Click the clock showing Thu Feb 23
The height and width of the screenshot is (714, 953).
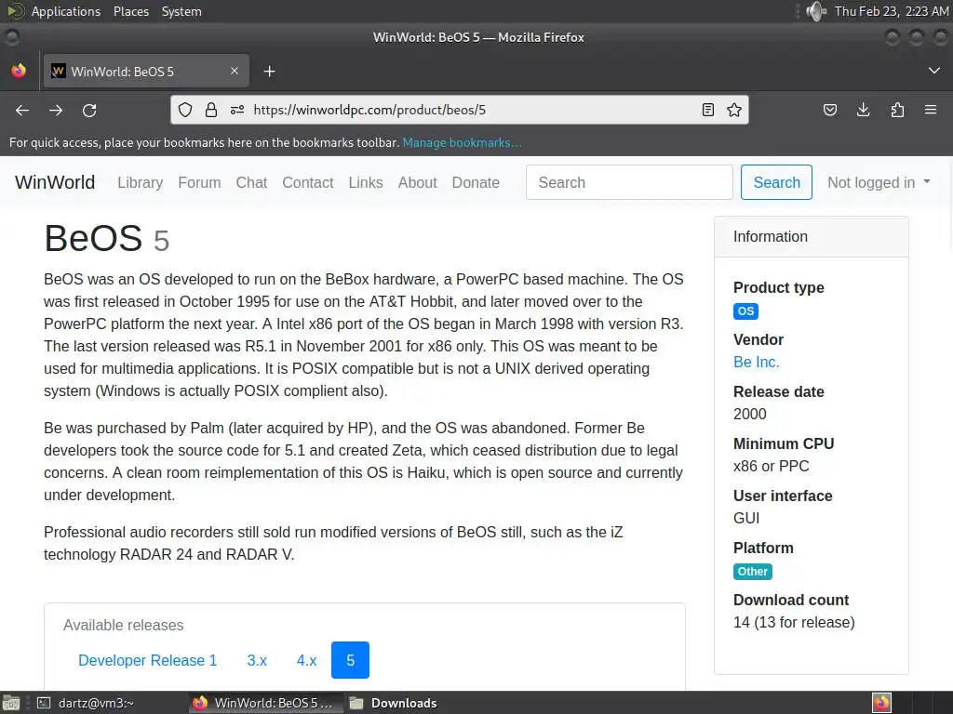point(891,11)
